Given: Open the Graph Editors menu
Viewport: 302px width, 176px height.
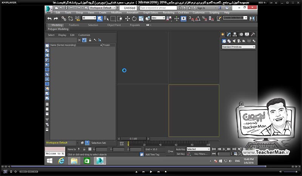Looking at the screenshot, I should (151, 12).
